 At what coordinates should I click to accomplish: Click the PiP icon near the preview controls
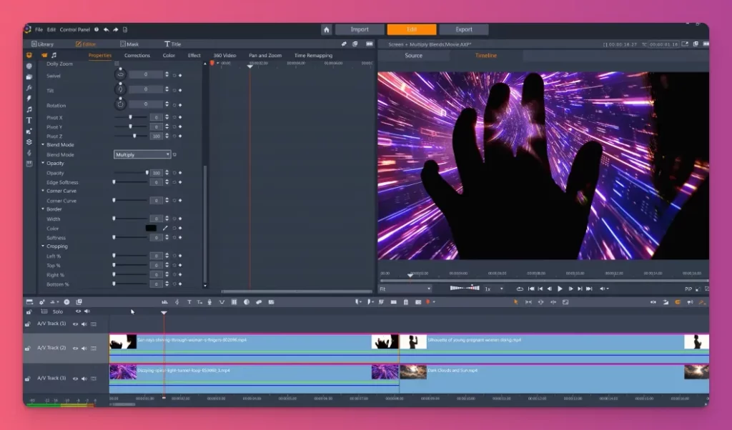pyautogui.click(x=688, y=289)
